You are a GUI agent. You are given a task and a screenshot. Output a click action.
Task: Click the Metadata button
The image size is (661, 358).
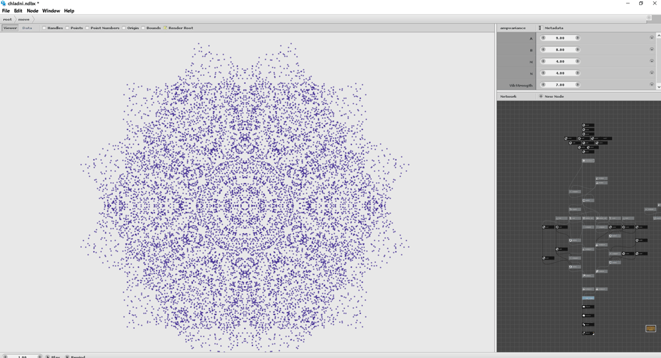coord(551,28)
